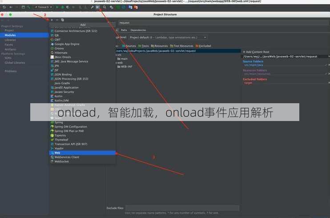The image size is (330, 218).
Task: Choose JBoss Drools from the Add menu
Action: [x=83, y=57]
